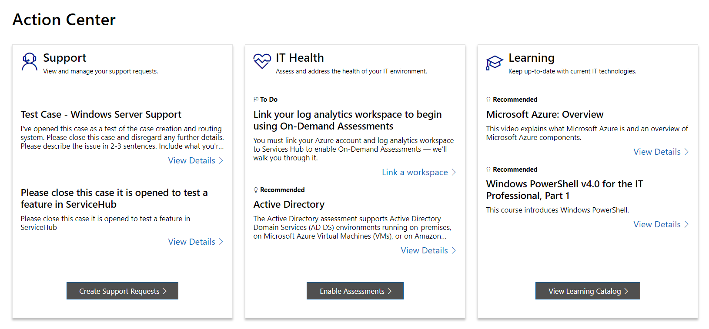Click 'Keep up-to-date with current IT technologies' subtitle

572,71
